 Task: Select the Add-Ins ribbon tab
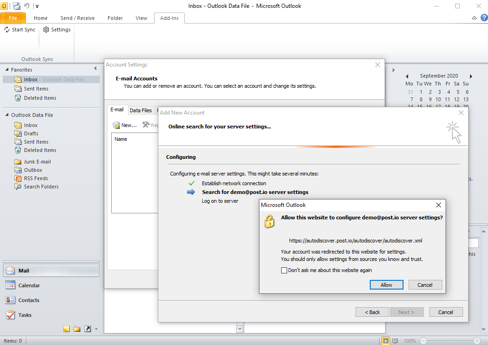pyautogui.click(x=169, y=18)
